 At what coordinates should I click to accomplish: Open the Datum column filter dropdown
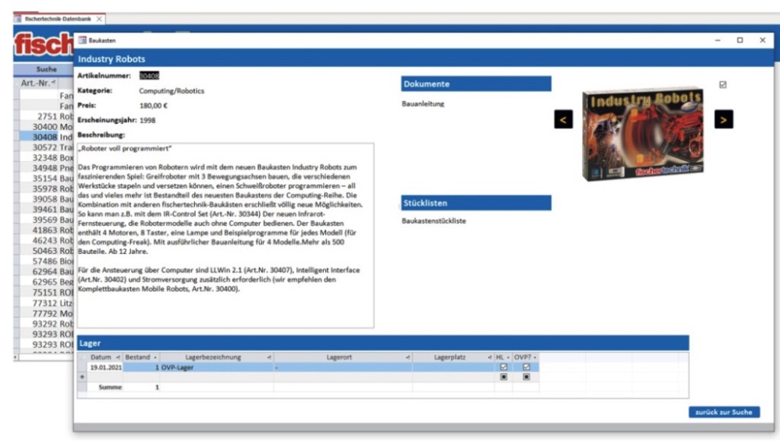click(118, 358)
